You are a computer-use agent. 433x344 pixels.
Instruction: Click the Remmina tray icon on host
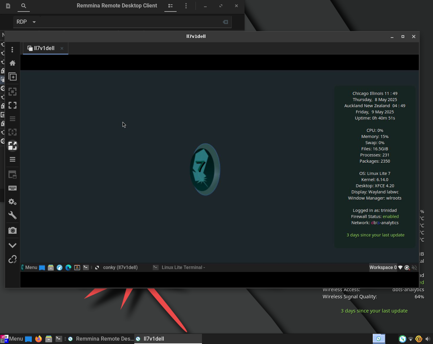click(x=402, y=339)
